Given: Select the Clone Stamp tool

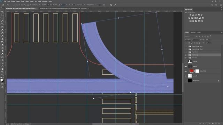Looking at the screenshot, I should coord(2,39).
